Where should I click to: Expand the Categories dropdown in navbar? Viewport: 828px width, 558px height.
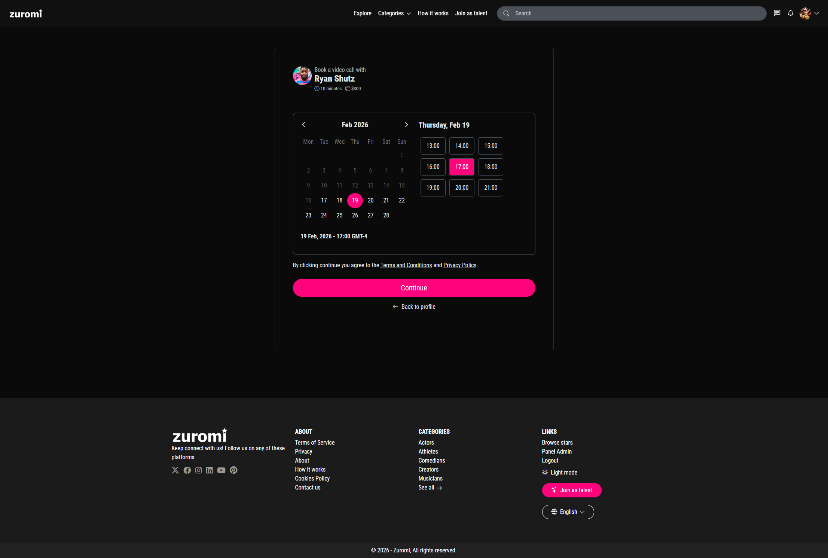[394, 13]
